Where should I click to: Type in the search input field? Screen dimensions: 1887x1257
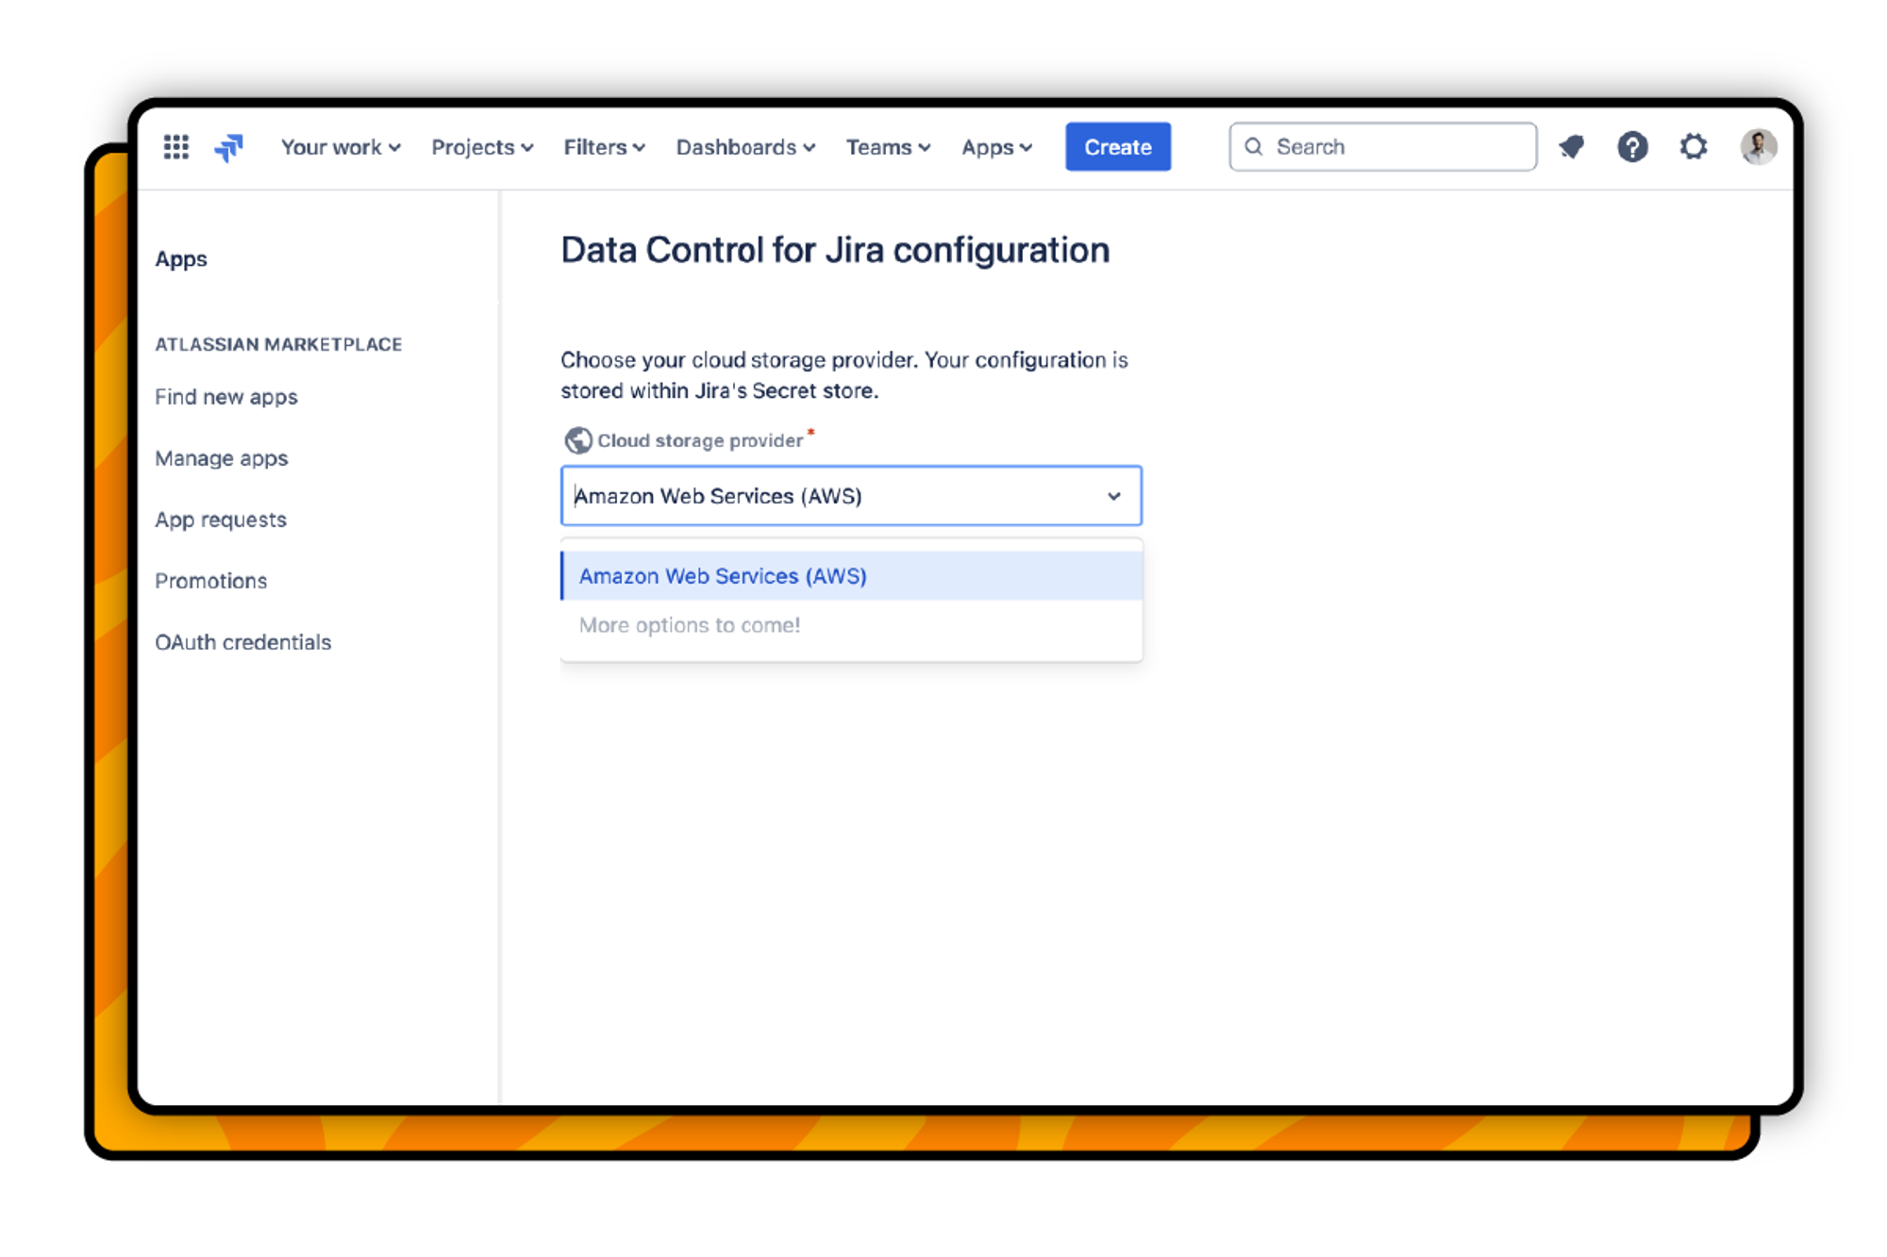(1380, 146)
